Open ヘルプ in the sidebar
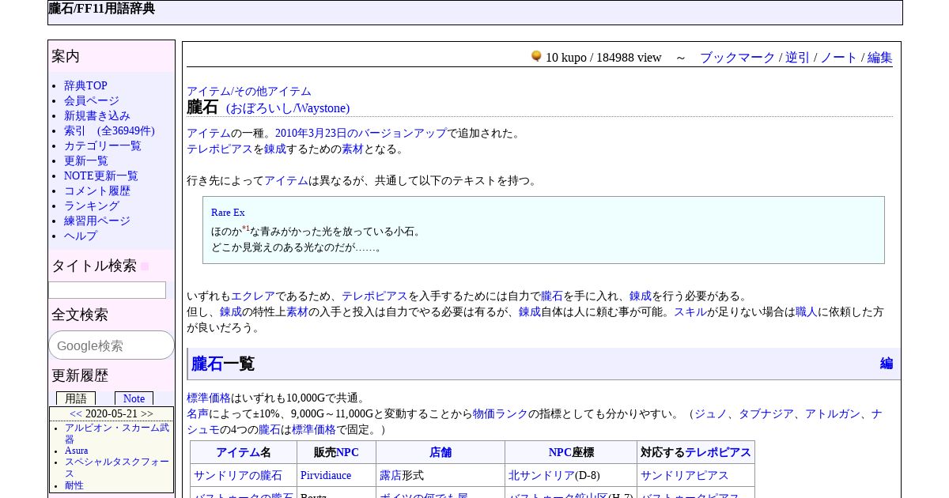Image resolution: width=949 pixels, height=498 pixels. (x=81, y=236)
